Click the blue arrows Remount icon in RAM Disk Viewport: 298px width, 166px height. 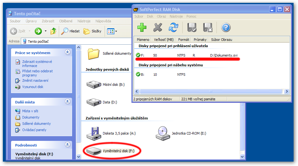tap(173, 27)
